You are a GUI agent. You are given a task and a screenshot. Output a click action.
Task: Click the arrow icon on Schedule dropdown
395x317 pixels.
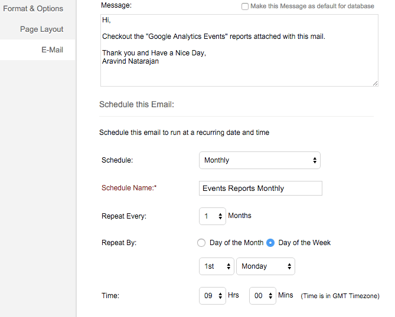click(315, 160)
